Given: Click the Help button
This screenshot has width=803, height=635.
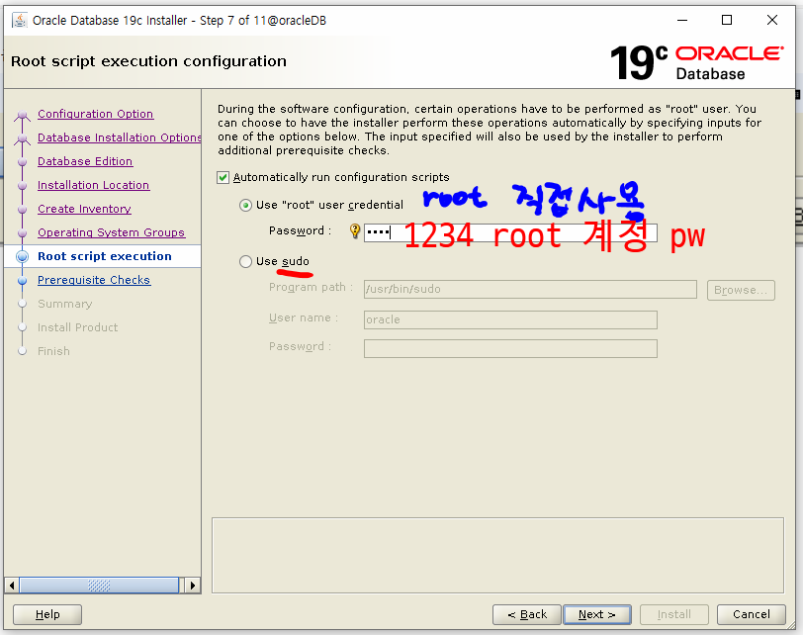Looking at the screenshot, I should point(47,614).
